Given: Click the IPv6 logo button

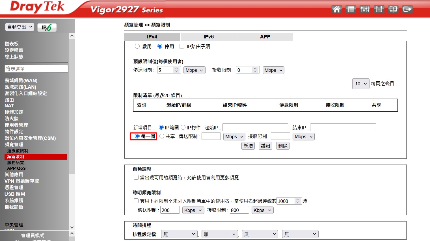Looking at the screenshot, I should tap(47, 27).
